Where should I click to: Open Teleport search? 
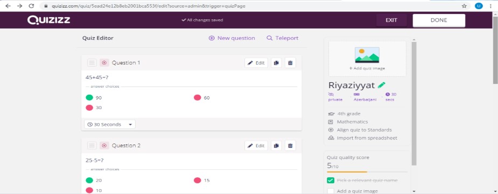click(x=282, y=38)
